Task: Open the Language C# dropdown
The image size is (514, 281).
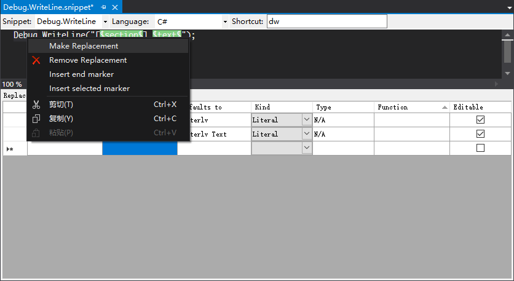Action: [x=225, y=22]
